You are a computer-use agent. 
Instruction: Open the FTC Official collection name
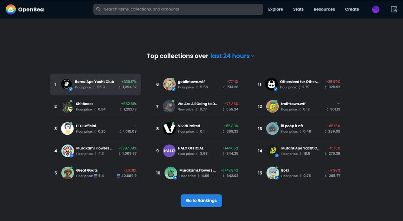pyautogui.click(x=86, y=126)
